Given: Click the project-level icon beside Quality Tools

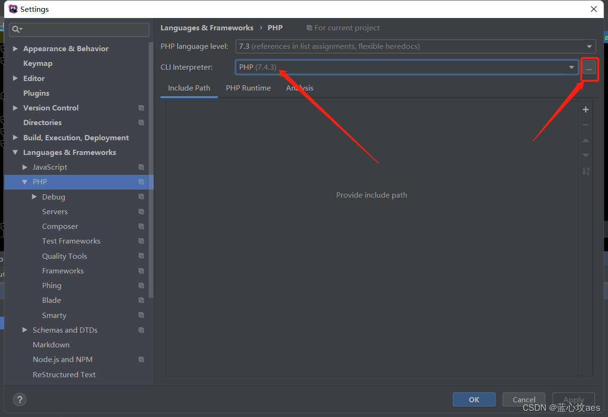Looking at the screenshot, I should pos(141,256).
